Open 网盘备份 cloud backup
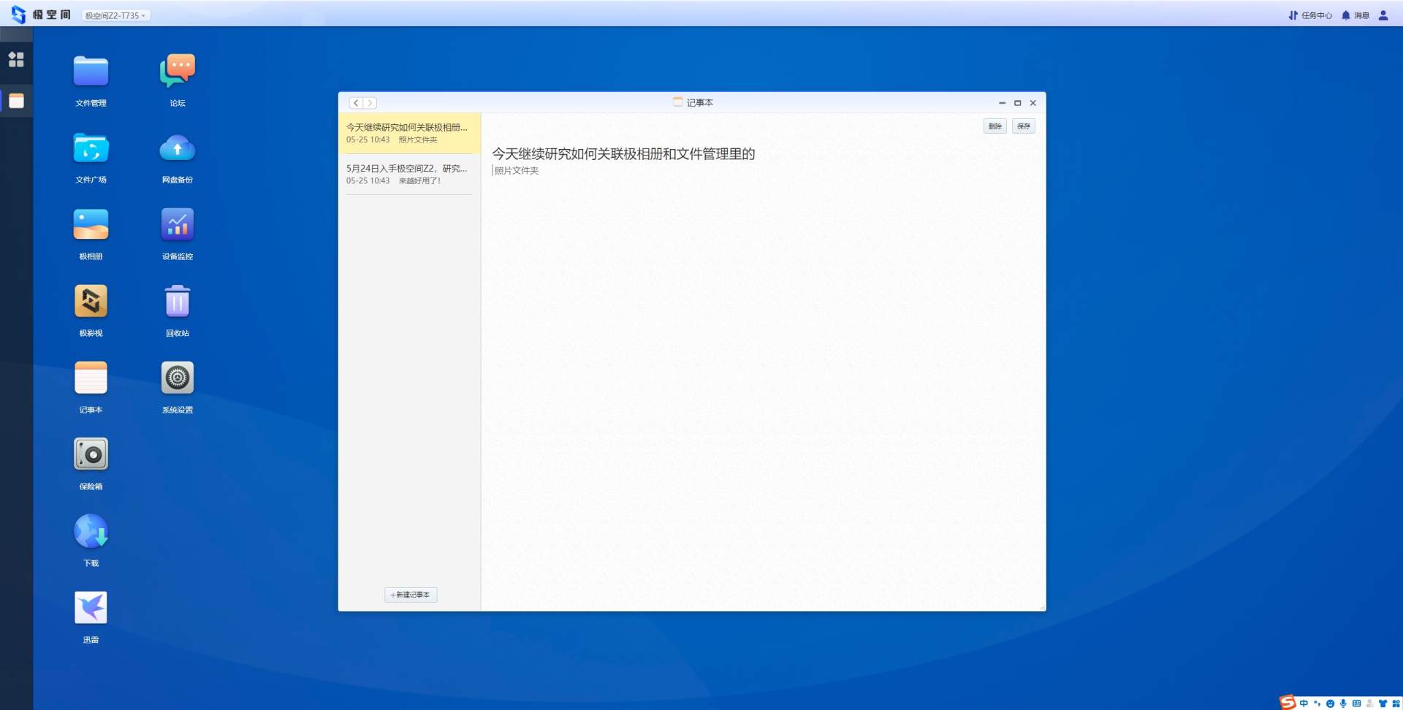The image size is (1403, 710). (x=178, y=148)
